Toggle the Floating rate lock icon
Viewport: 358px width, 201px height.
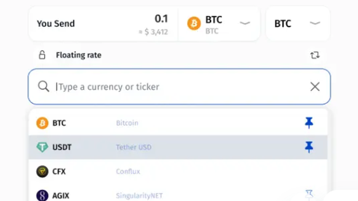click(x=42, y=55)
